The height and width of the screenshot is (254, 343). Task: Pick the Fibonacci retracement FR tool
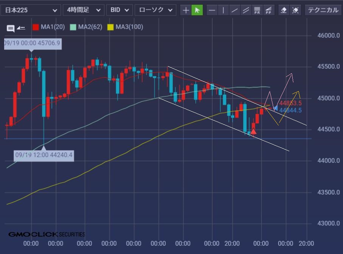point(257,10)
